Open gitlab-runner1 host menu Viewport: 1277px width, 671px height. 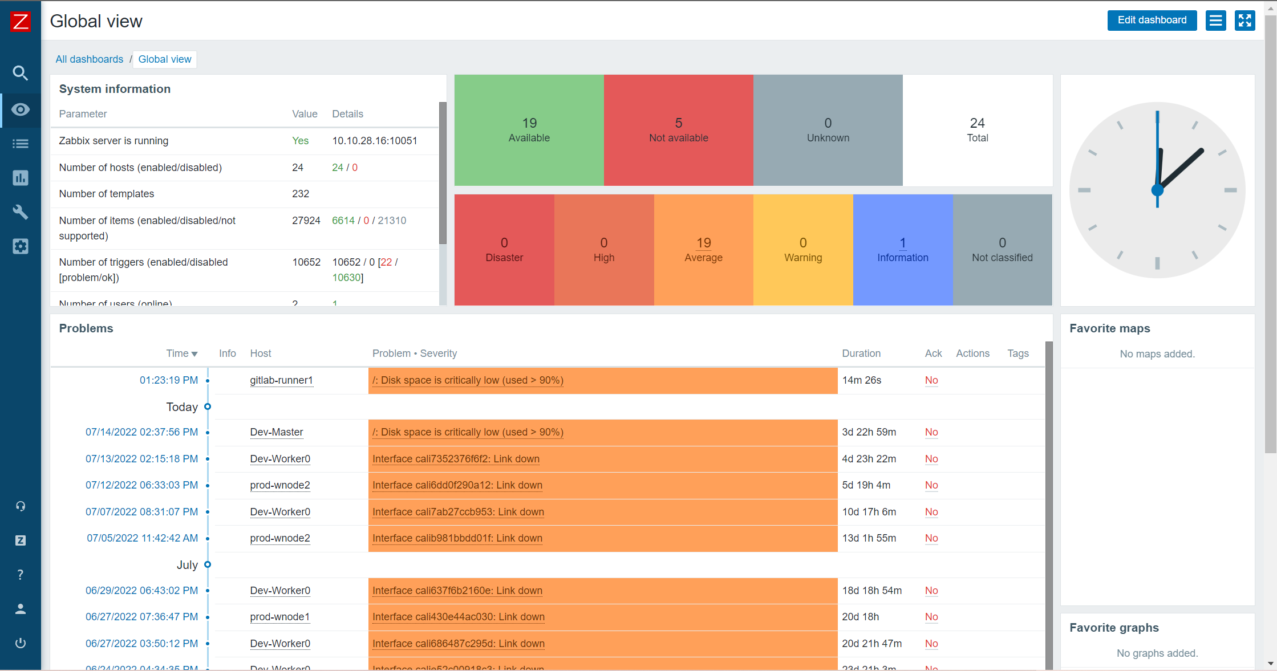282,380
